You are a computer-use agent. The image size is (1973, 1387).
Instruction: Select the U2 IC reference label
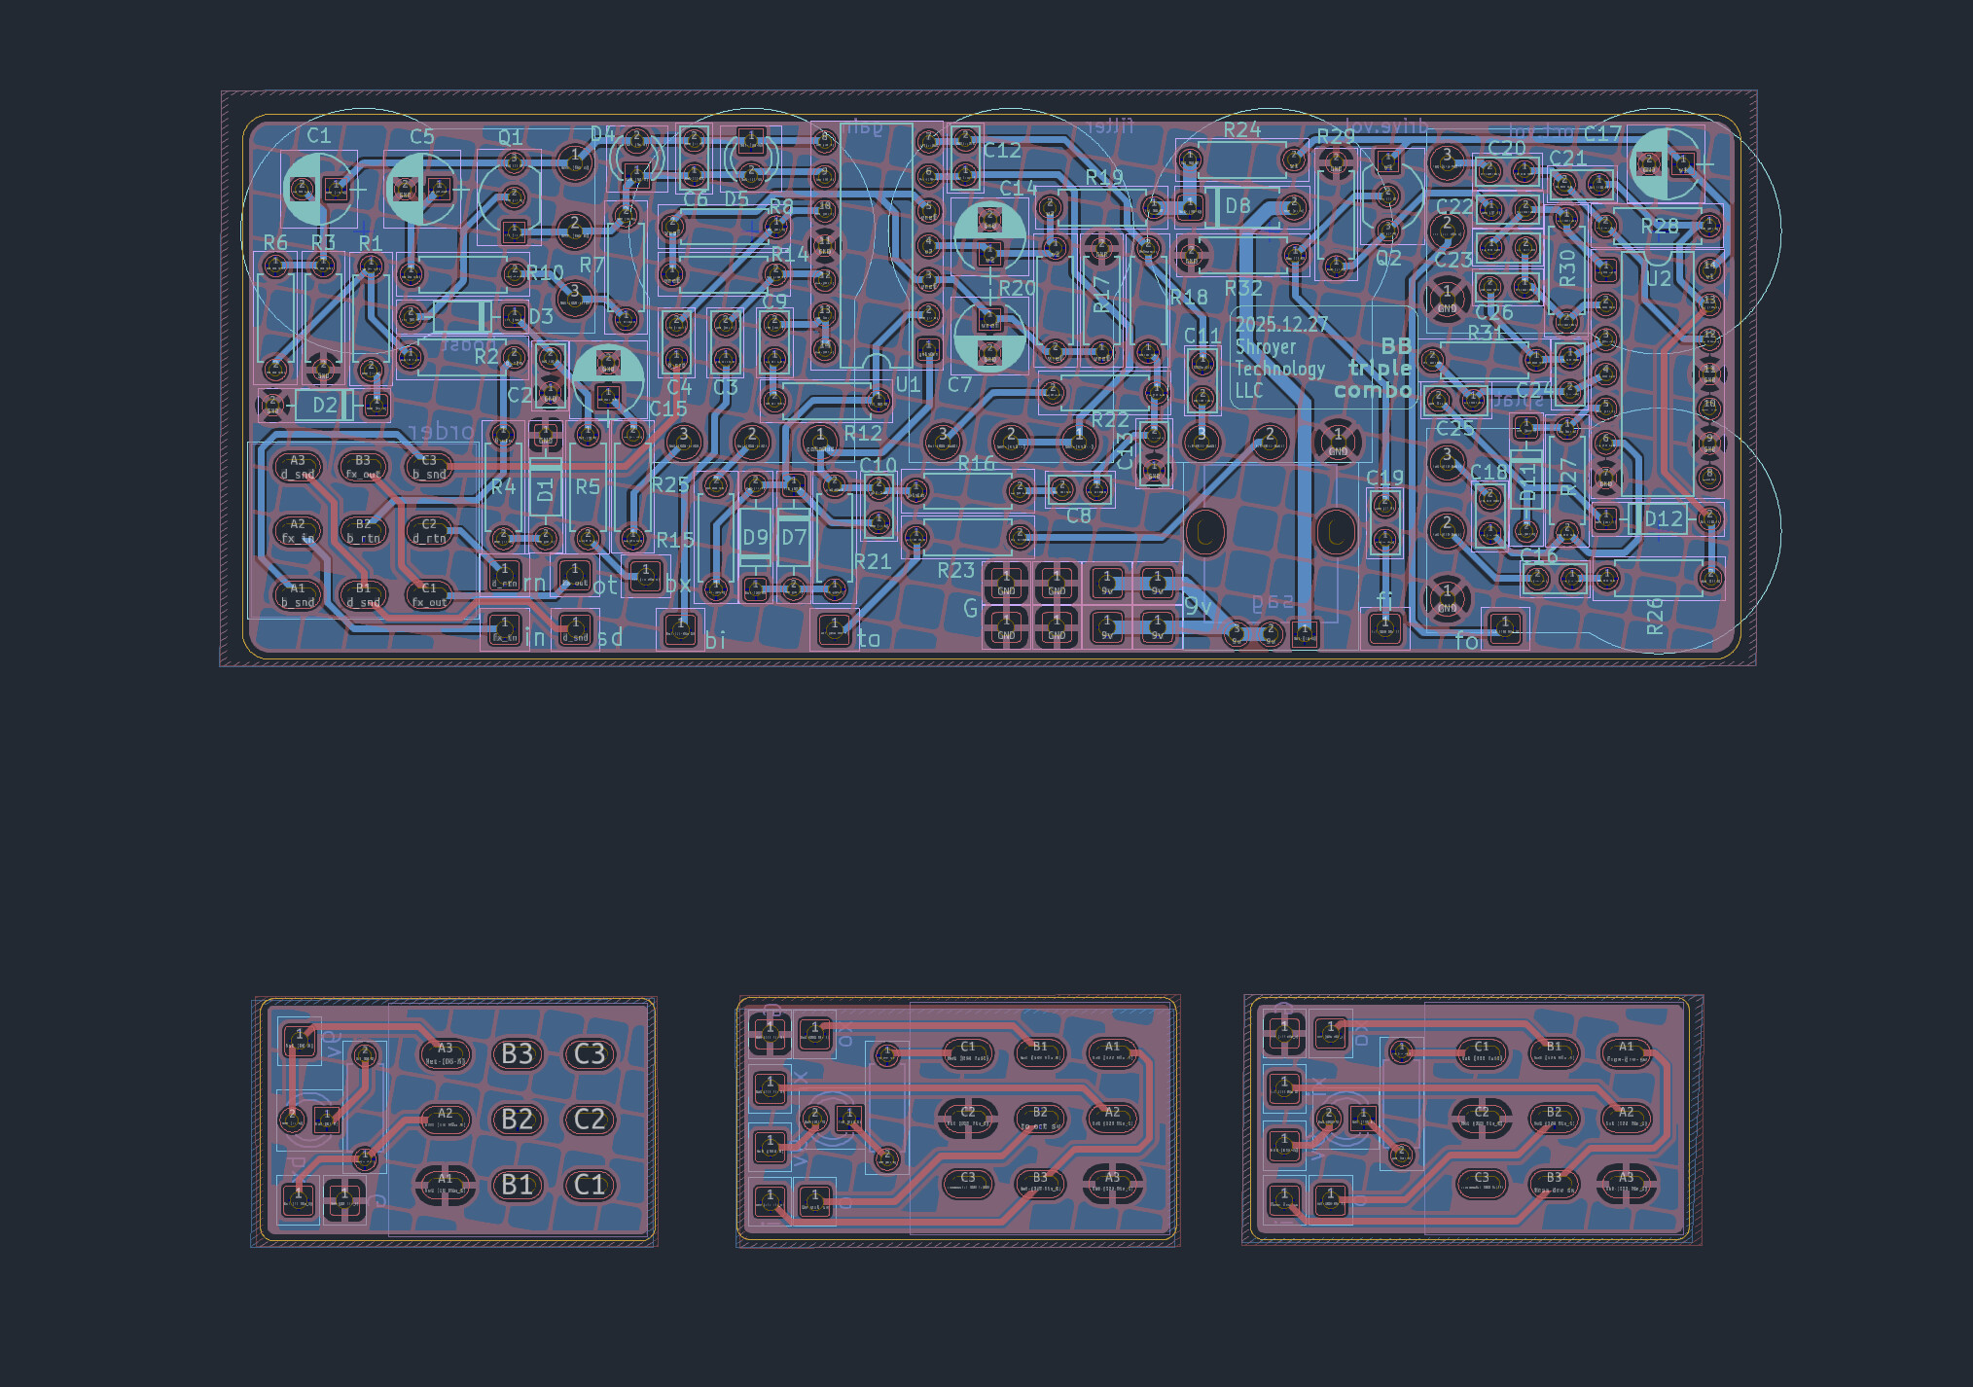[1658, 280]
